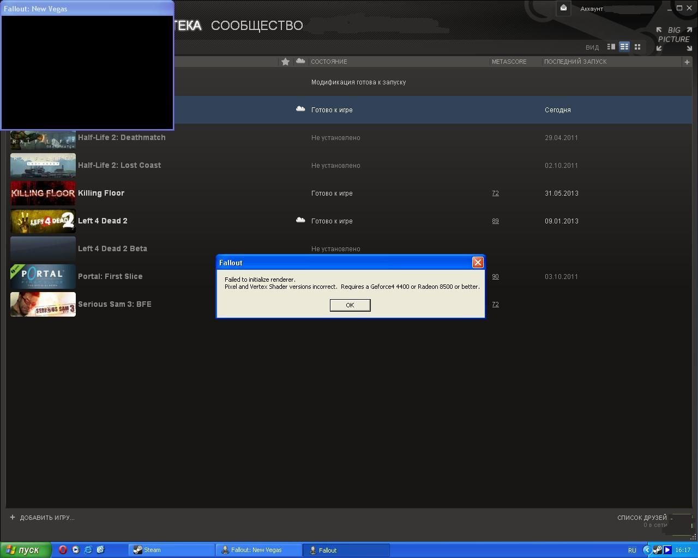This screenshot has width=698, height=558.
Task: Select Portal: First Slice title
Action: [x=110, y=276]
